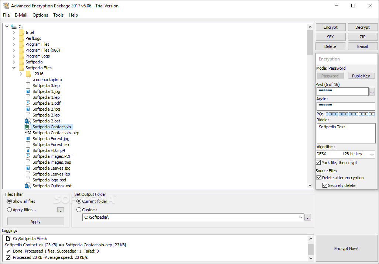Click the Softpedia 1.jpg image icon
Image resolution: width=379 pixels, height=264 pixels.
[28, 91]
